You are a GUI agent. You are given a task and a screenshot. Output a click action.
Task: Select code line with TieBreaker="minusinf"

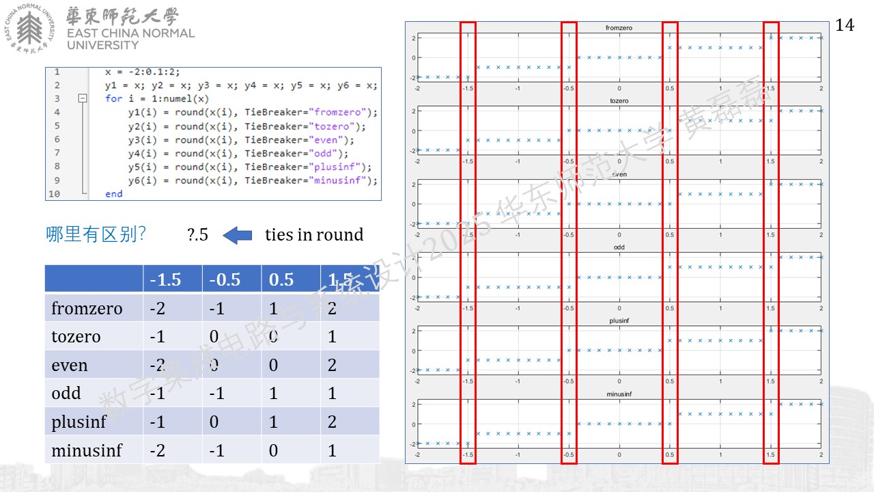[x=252, y=180]
